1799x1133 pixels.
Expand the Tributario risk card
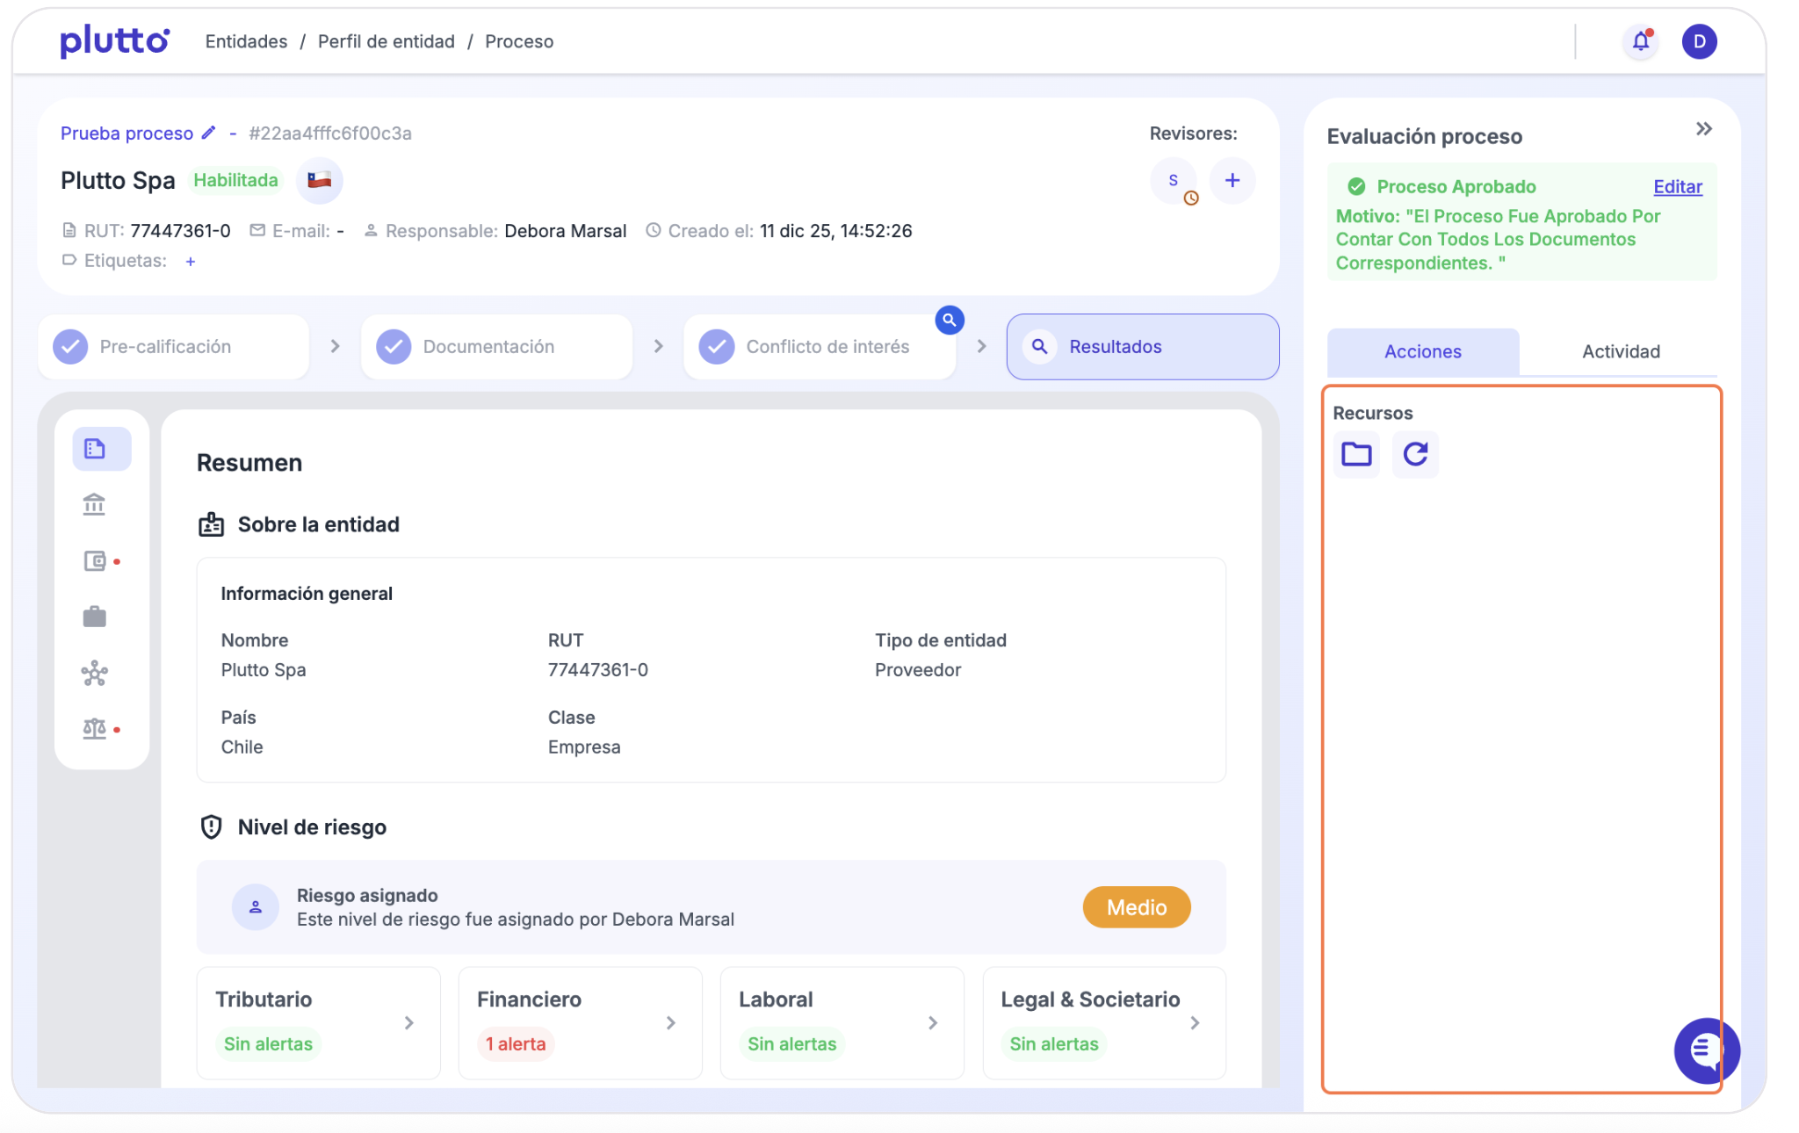pos(408,1022)
